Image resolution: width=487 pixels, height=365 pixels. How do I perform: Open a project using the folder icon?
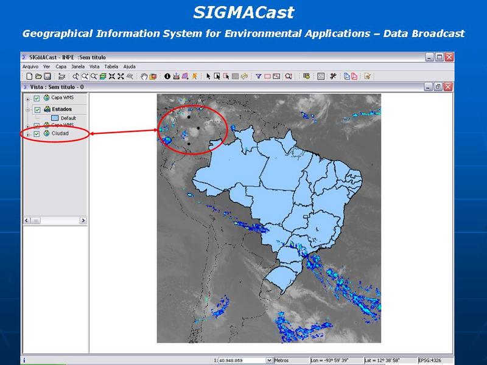click(38, 77)
